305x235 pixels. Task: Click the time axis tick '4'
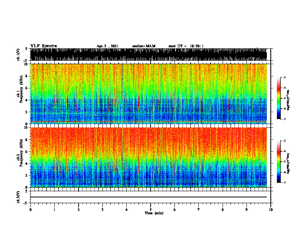127,210
